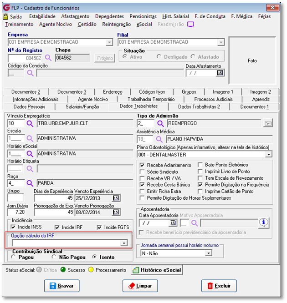The width and height of the screenshot is (287, 303).
Task: Select Não Pagou radio option
Action: 54,257
